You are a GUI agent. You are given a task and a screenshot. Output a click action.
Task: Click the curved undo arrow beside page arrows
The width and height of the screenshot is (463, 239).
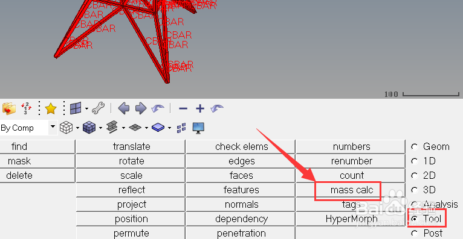158,108
